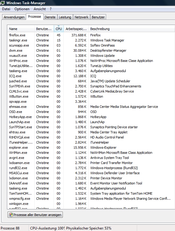Switch to the Dienste tab
This screenshot has width=175, height=231.
pyautogui.click(x=50, y=17)
